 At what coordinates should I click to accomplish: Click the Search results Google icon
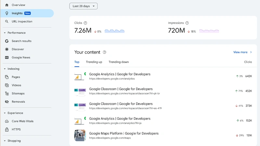[6, 41]
